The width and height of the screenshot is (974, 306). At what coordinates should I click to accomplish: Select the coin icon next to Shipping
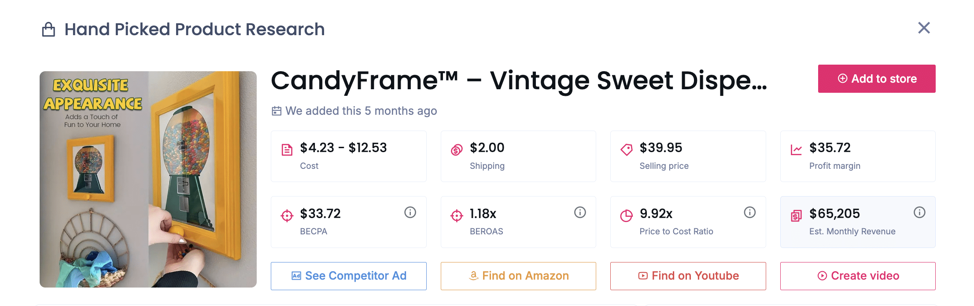pos(457,149)
